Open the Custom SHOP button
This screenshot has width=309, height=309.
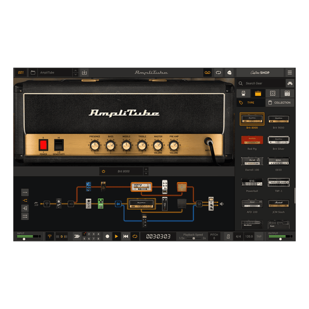(260, 73)
